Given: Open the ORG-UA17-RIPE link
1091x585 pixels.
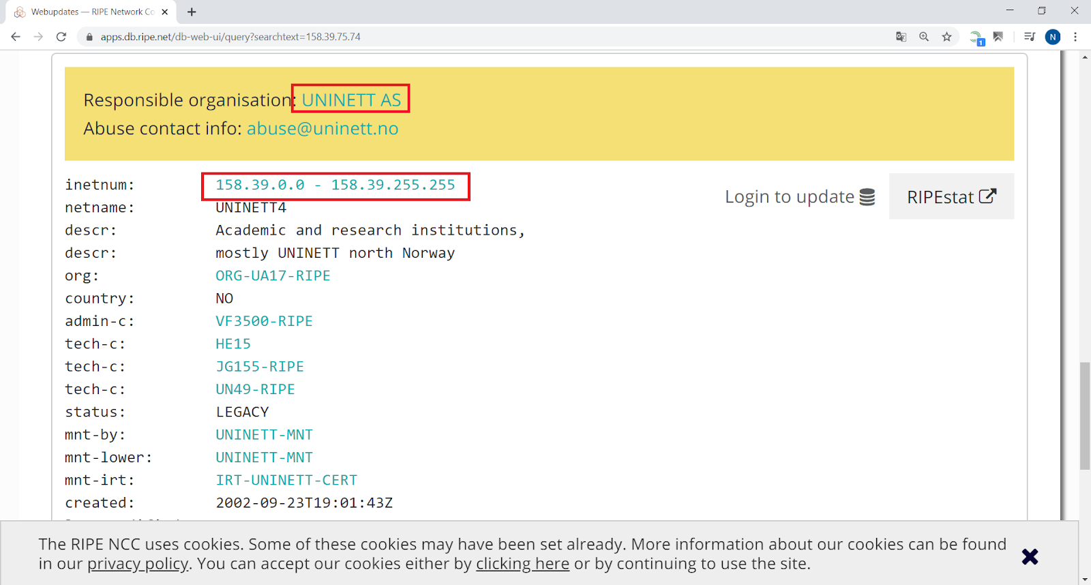Looking at the screenshot, I should click(273, 275).
